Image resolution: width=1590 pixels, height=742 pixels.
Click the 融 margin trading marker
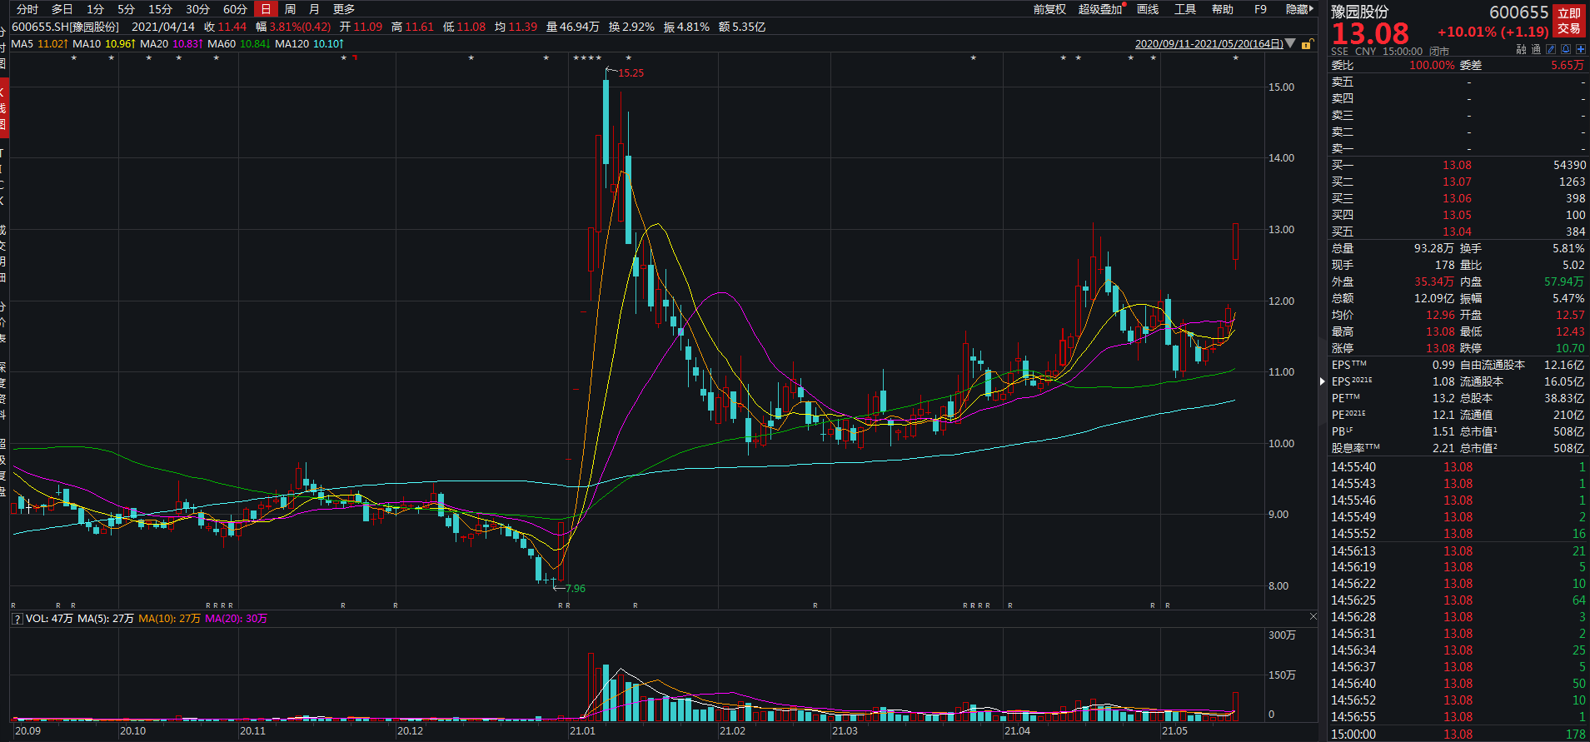pos(1521,50)
